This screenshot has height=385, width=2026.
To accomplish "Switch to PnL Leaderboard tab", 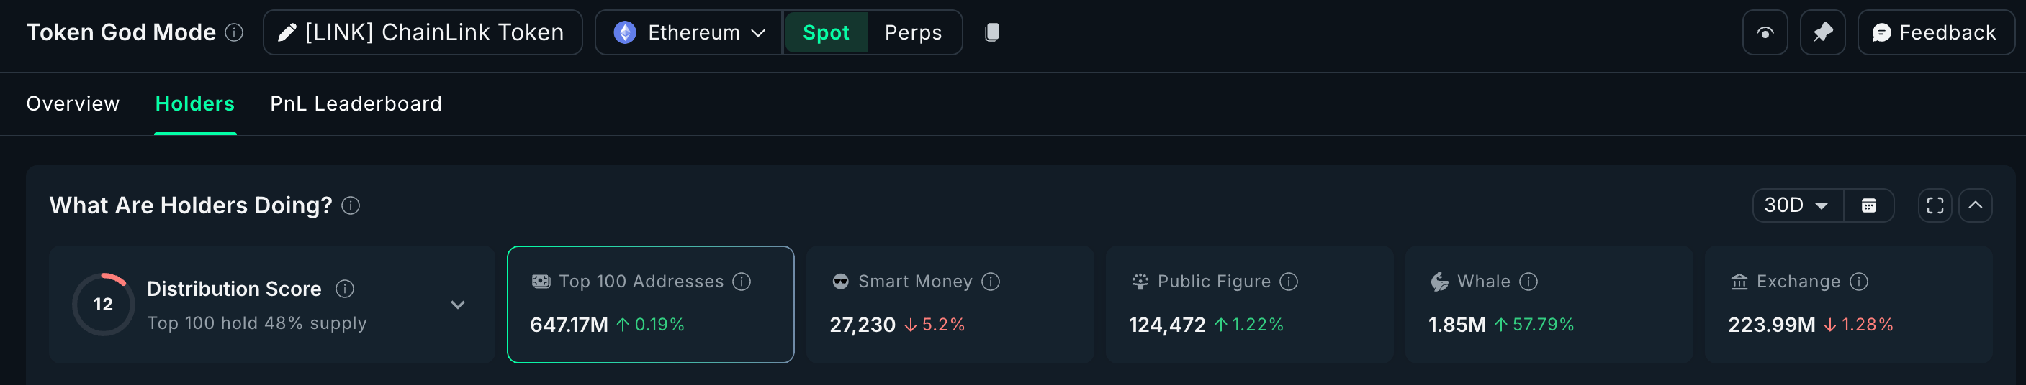I will pos(356,103).
